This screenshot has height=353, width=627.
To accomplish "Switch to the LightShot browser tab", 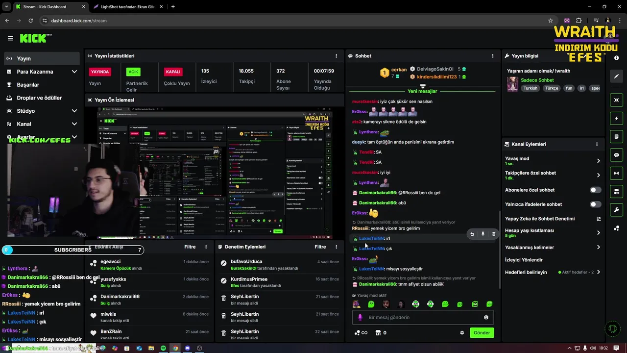I will click(128, 7).
